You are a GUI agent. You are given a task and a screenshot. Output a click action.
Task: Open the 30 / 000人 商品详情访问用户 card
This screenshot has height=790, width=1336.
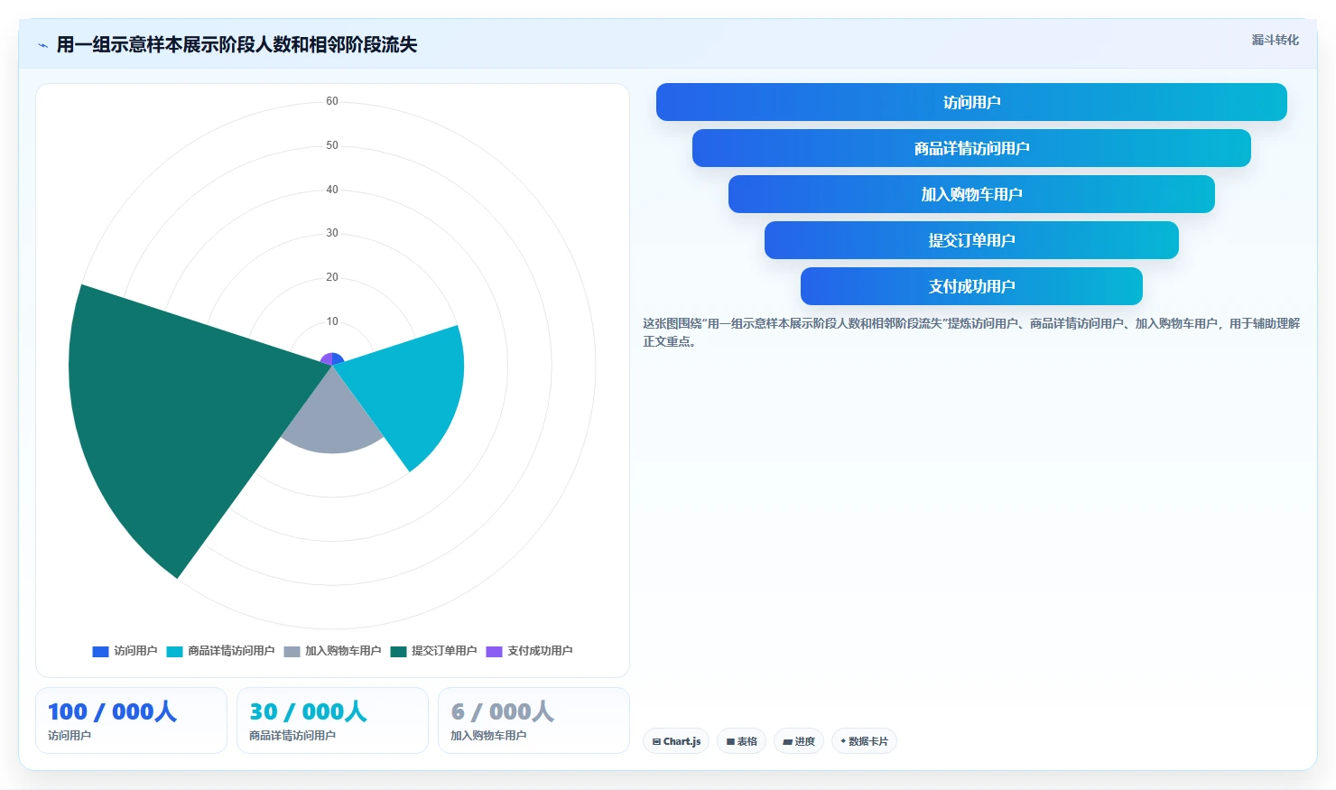(x=332, y=720)
